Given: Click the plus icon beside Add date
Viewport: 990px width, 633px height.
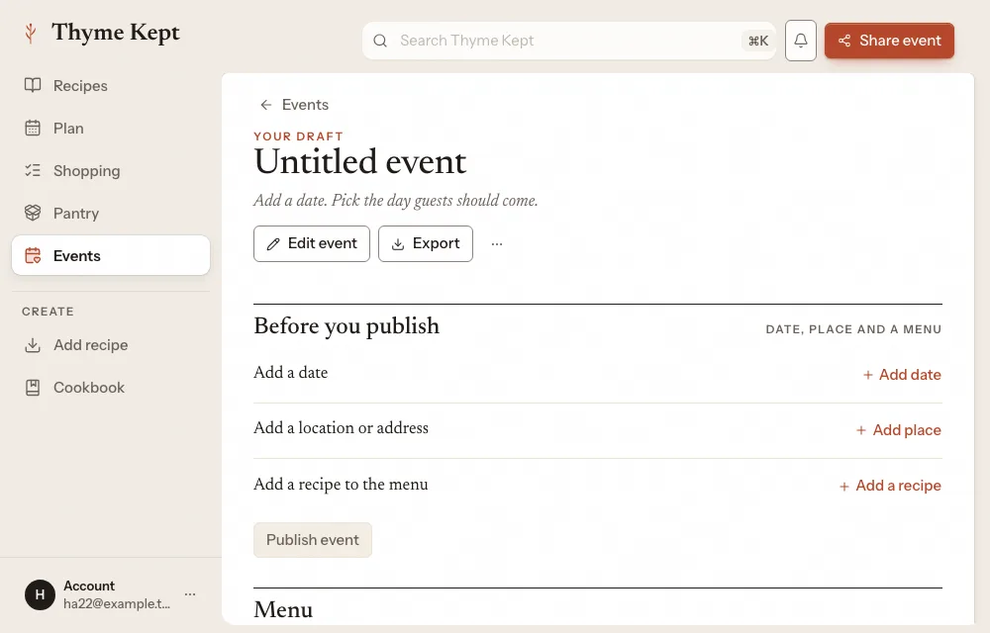Looking at the screenshot, I should [x=868, y=375].
